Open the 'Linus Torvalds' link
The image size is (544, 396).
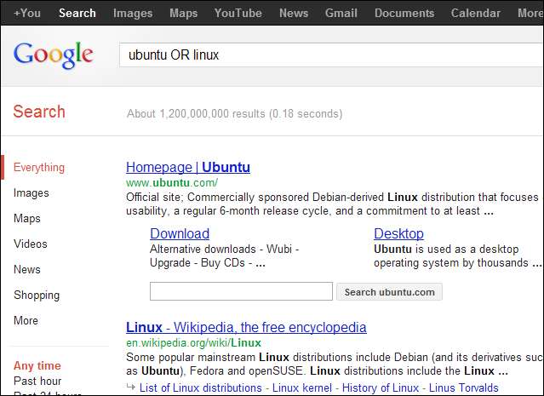(463, 387)
